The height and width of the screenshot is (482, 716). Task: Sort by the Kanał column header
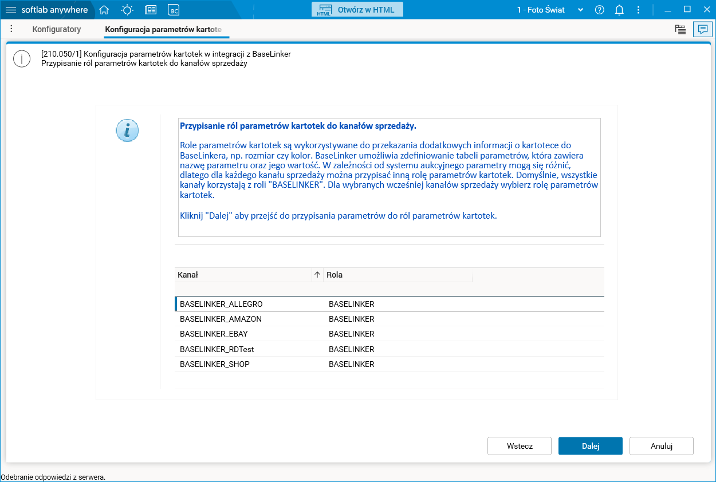pyautogui.click(x=243, y=275)
